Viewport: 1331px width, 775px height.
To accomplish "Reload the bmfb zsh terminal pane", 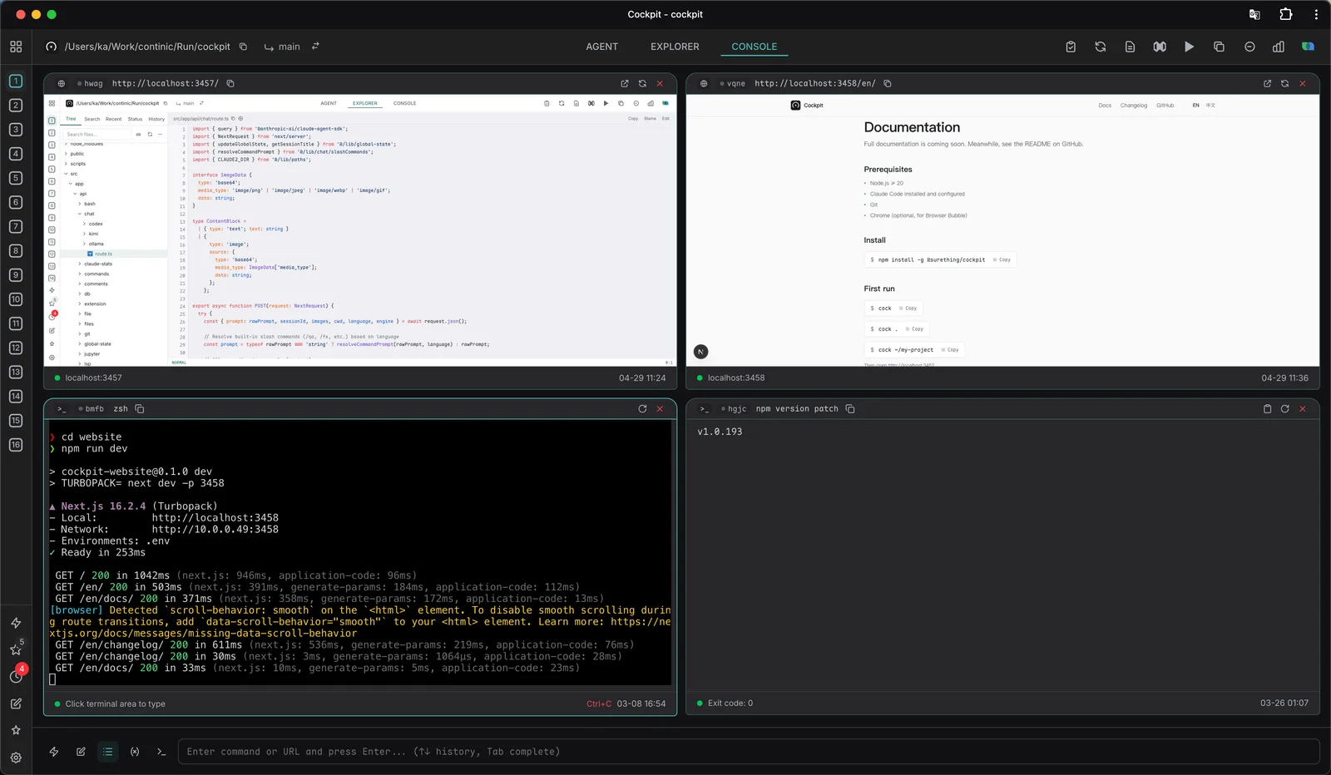I will point(642,408).
